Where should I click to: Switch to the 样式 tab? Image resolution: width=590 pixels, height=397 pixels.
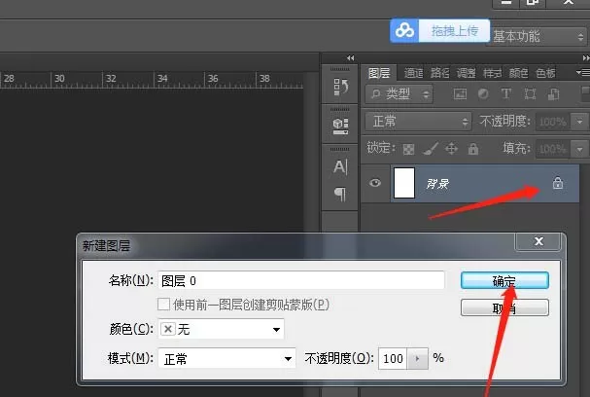click(493, 73)
